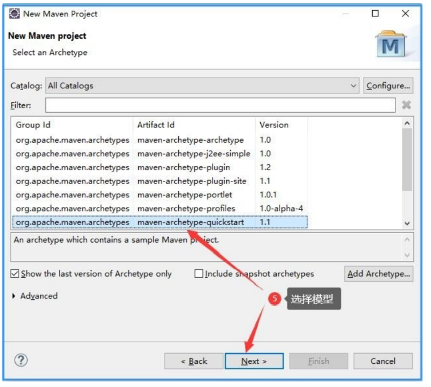The width and height of the screenshot is (431, 387).
Task: Select maven-archetype-j2ee-simple row
Action: (x=160, y=153)
